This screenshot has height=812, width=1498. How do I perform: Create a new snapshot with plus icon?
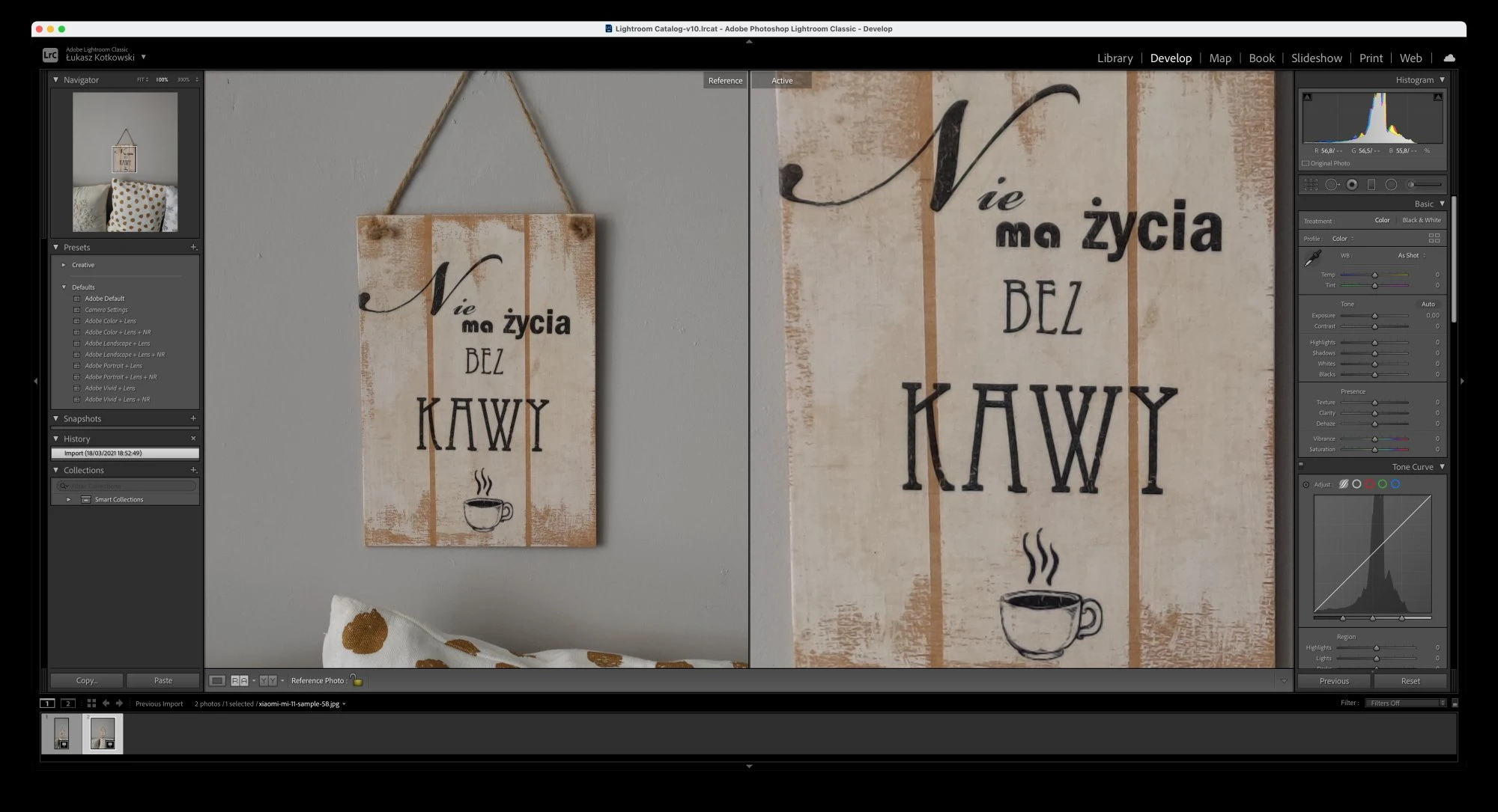[x=193, y=418]
